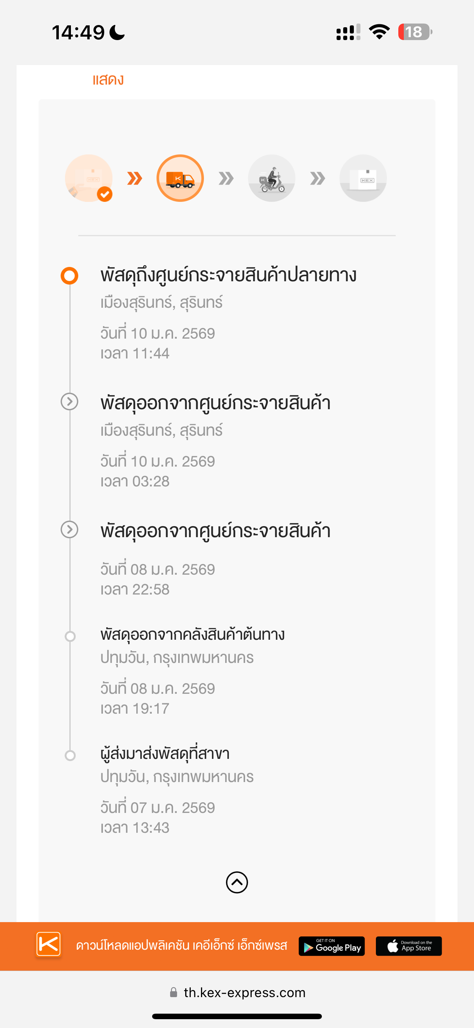Viewport: 474px width, 1028px height.
Task: Tap timeline marker for 'พัสดุออกจากคลังสินค้าต้นทาง'
Action: tap(70, 636)
